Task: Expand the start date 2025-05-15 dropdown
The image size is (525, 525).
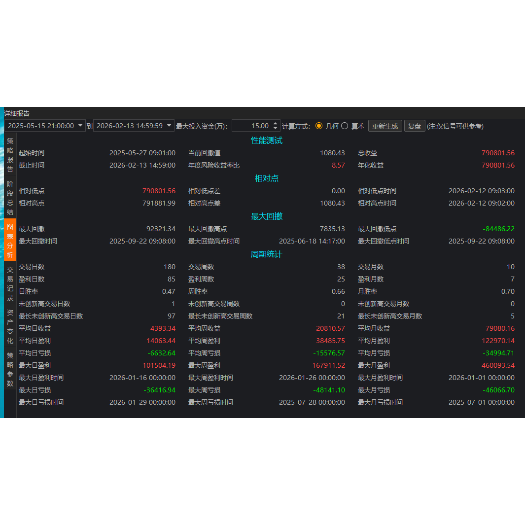Action: [x=80, y=126]
